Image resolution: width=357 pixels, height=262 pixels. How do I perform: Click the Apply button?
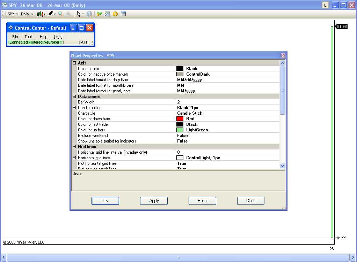click(154, 201)
